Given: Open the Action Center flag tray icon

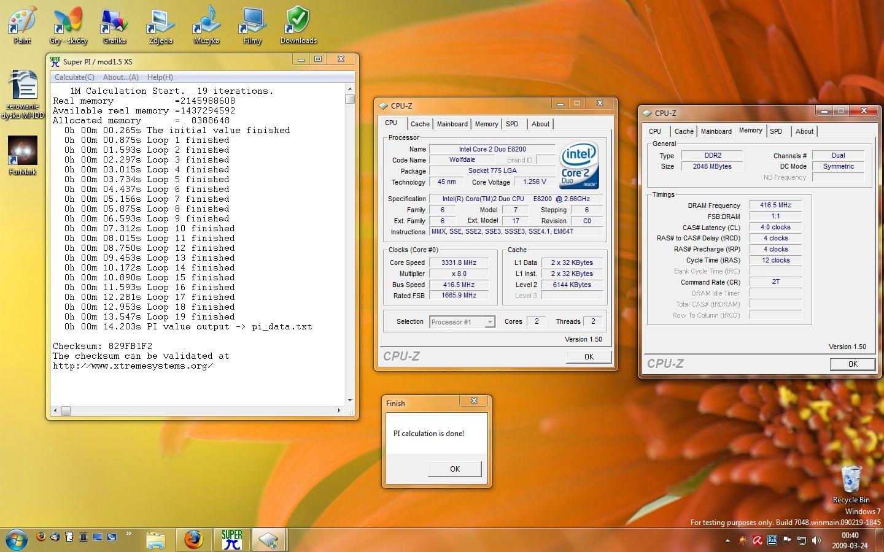Looking at the screenshot, I should tap(787, 540).
